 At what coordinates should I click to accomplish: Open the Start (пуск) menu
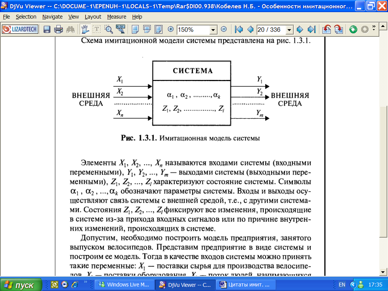(x=21, y=285)
